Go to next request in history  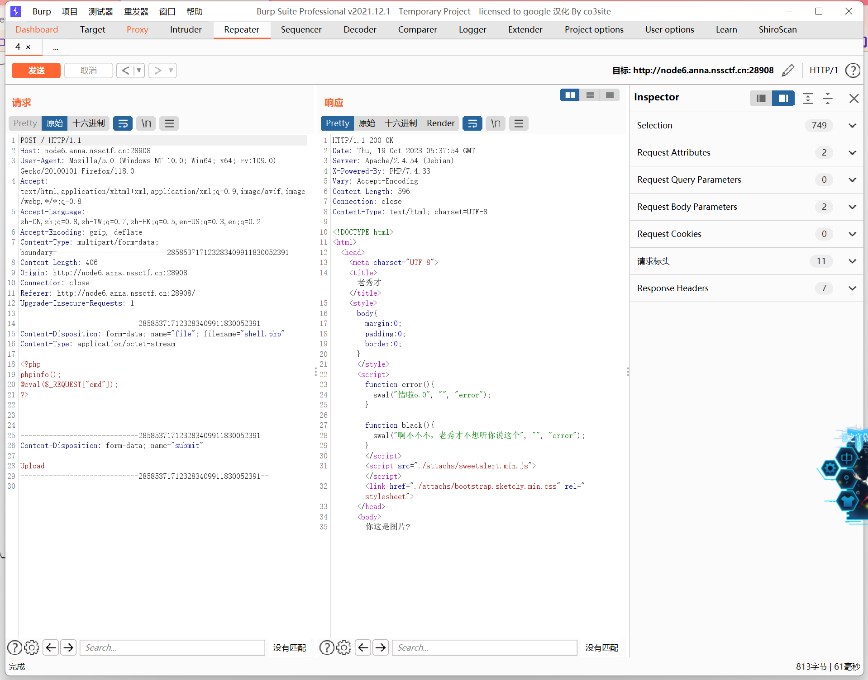click(157, 71)
